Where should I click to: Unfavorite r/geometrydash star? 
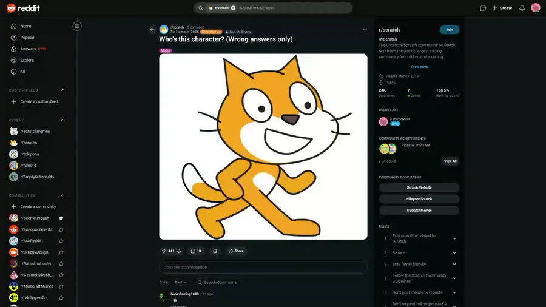[61, 218]
